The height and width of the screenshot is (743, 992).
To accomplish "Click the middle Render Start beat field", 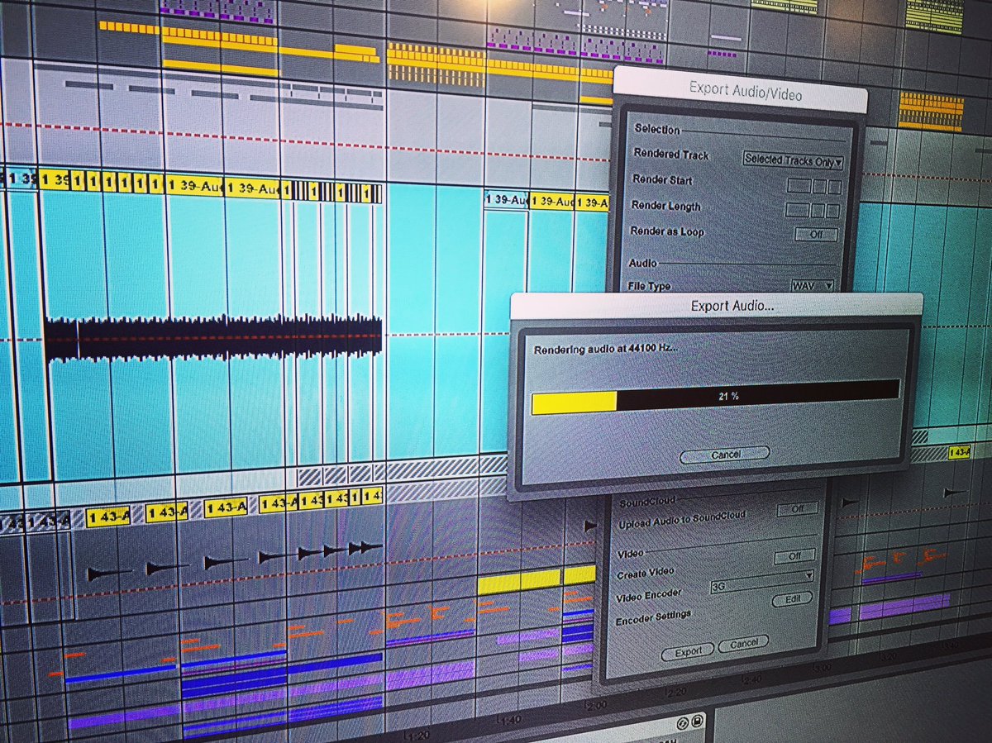I will 819,187.
